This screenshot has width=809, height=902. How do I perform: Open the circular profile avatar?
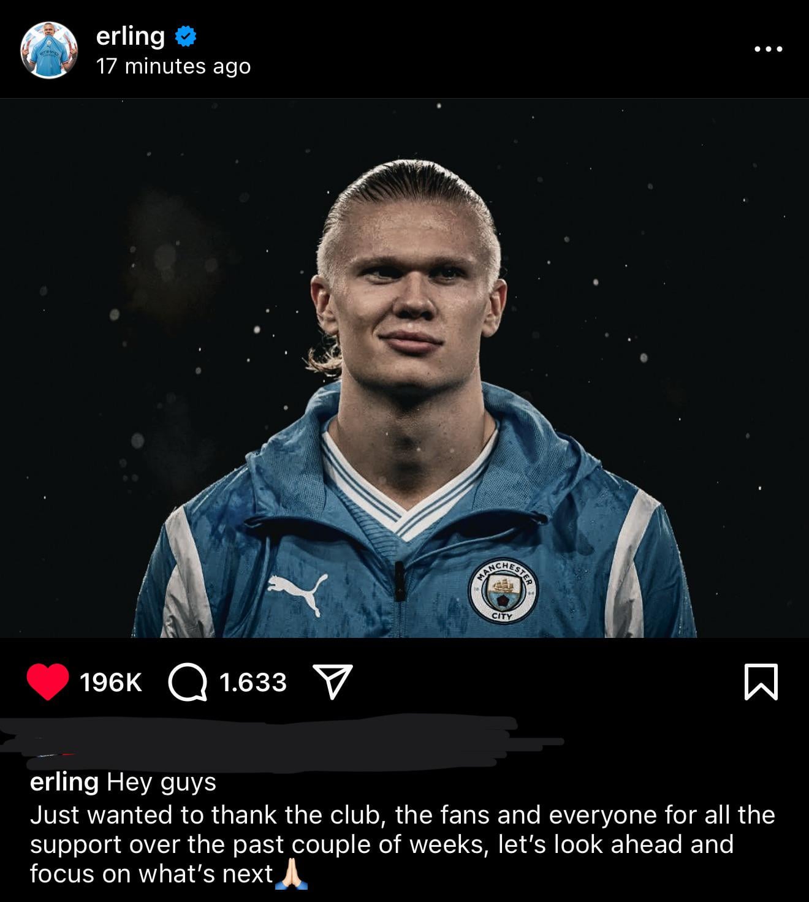pos(49,50)
